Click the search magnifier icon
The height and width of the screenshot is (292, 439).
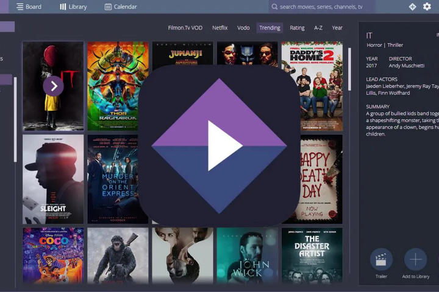point(274,7)
